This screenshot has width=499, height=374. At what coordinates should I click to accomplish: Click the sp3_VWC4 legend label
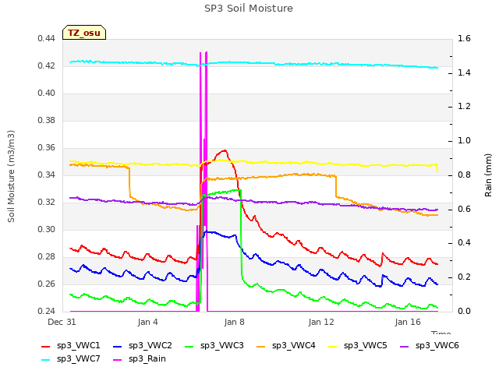point(294,345)
